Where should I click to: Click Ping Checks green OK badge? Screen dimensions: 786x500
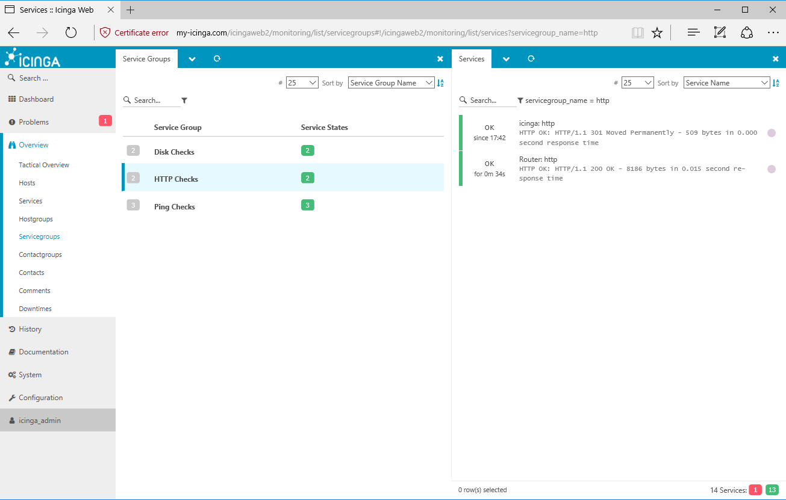[x=307, y=205]
